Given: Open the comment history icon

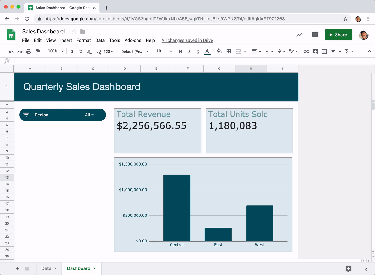Looking at the screenshot, I should 315,35.
